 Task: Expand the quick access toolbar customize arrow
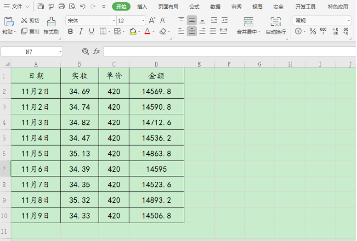pyautogui.click(x=104, y=6)
